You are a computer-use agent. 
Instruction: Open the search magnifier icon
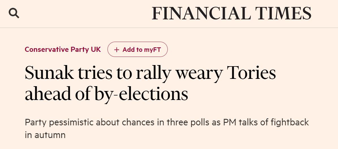pos(14,13)
